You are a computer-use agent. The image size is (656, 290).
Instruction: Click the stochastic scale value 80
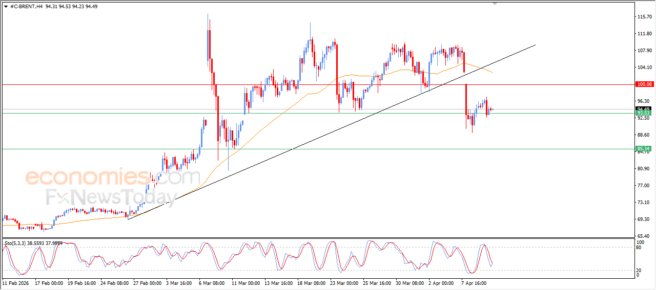click(639, 248)
